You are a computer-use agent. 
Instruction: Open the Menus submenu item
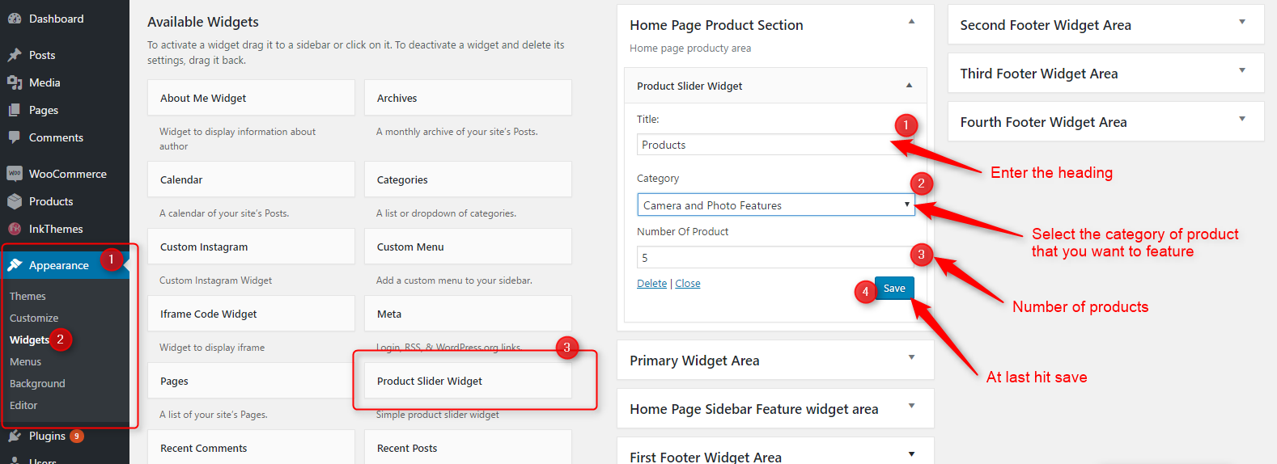click(25, 361)
